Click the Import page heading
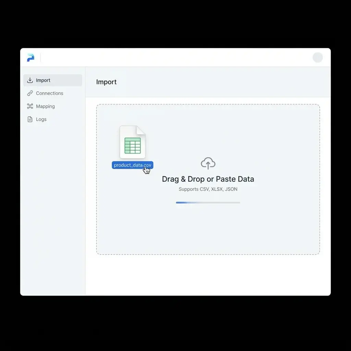 coord(106,82)
